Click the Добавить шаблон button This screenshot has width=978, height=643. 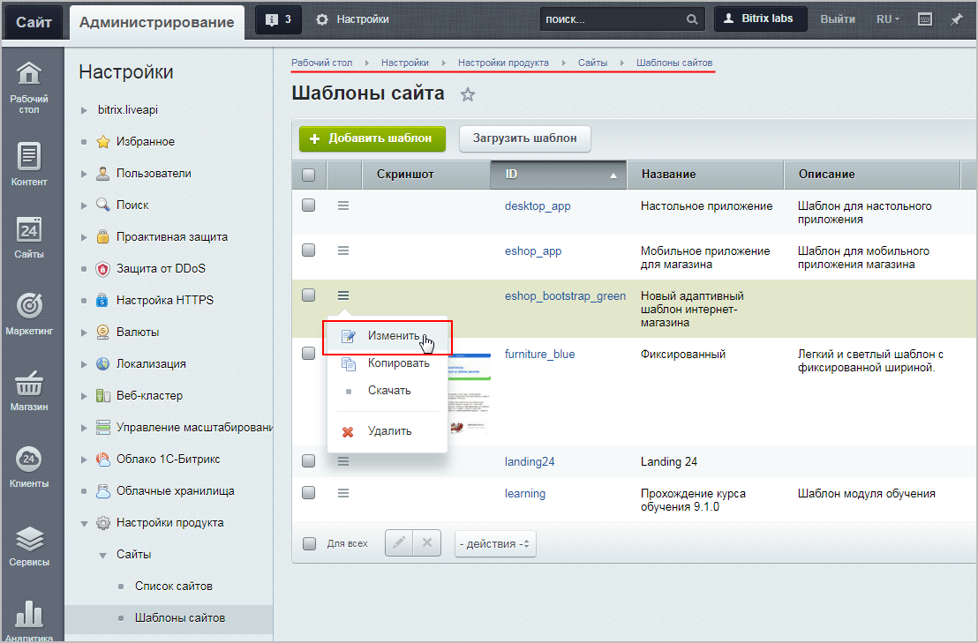pos(372,138)
